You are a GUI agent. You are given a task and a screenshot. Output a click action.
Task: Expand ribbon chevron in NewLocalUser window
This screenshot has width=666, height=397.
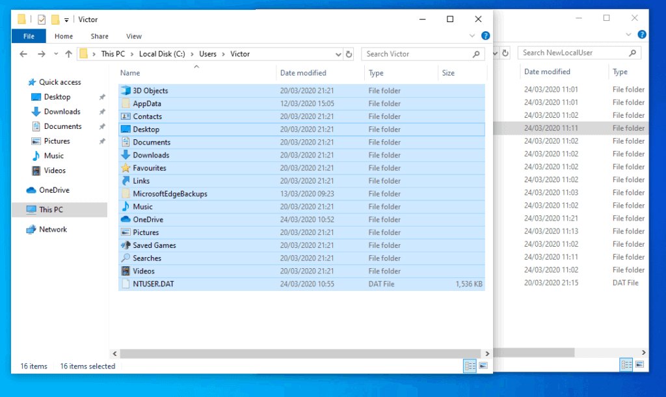tap(629, 34)
